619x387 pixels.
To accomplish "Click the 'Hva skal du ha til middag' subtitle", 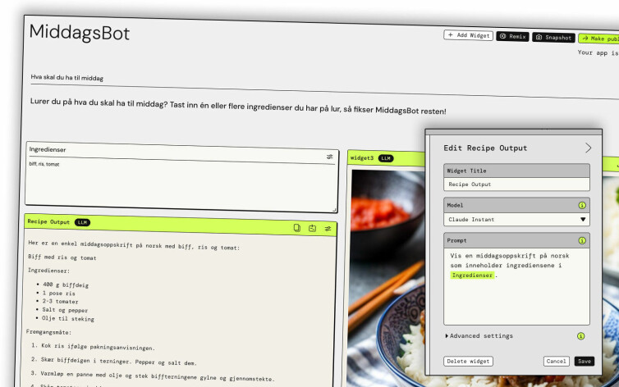I will (x=67, y=78).
